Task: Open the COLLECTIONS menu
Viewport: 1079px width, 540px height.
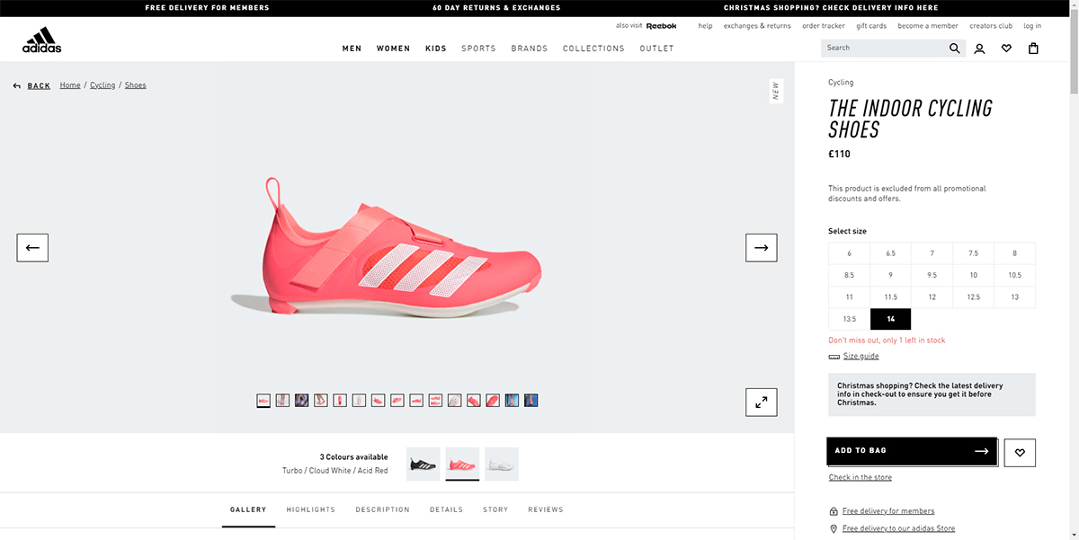Action: click(x=593, y=49)
